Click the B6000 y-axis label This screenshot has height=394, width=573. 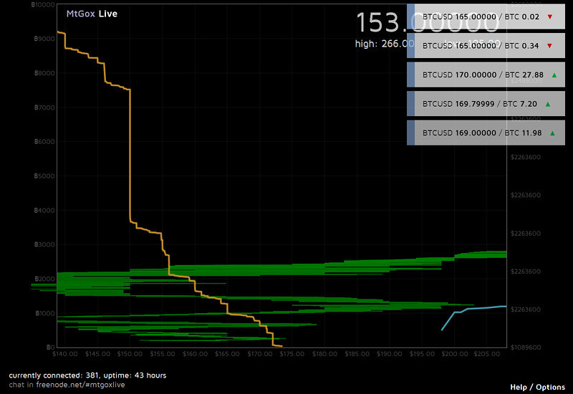click(x=44, y=142)
